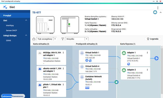Image resolution: width=163 pixels, height=98 pixels.
Task: Click the filter funnel icon
Action: tap(63, 39)
